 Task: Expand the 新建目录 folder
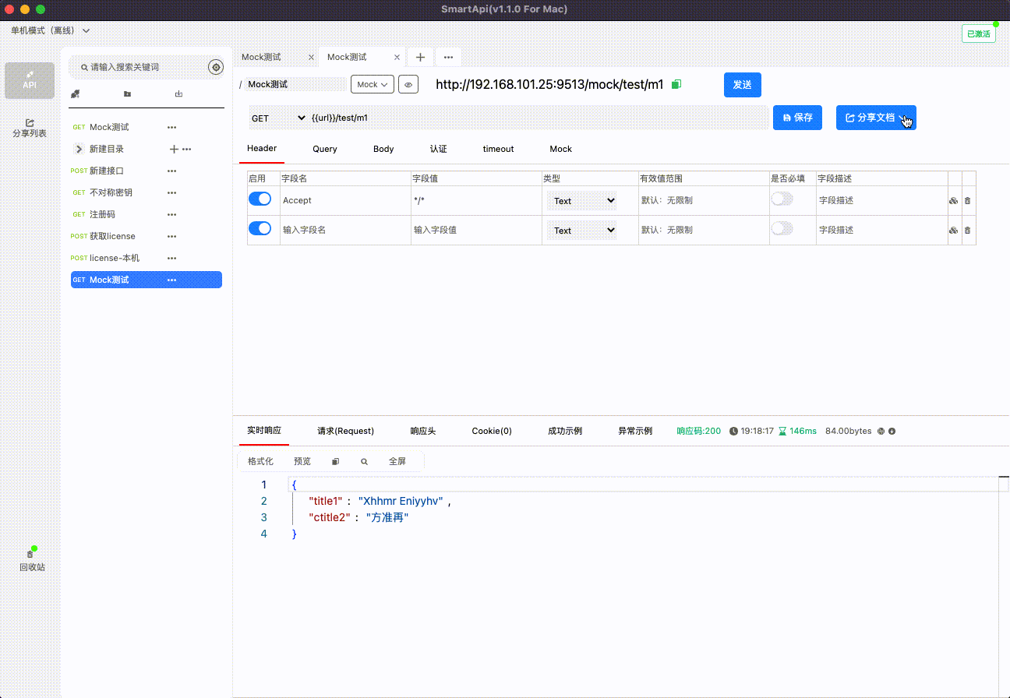79,149
